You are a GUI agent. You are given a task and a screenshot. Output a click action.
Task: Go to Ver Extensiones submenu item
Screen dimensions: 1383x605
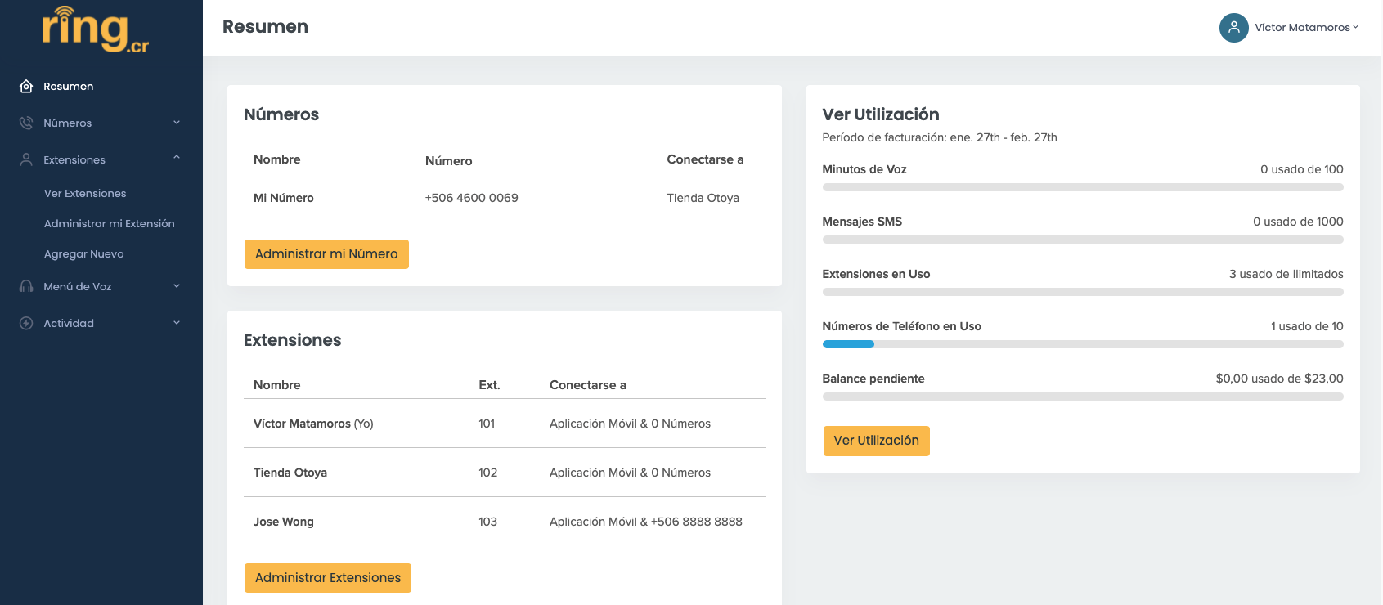85,193
